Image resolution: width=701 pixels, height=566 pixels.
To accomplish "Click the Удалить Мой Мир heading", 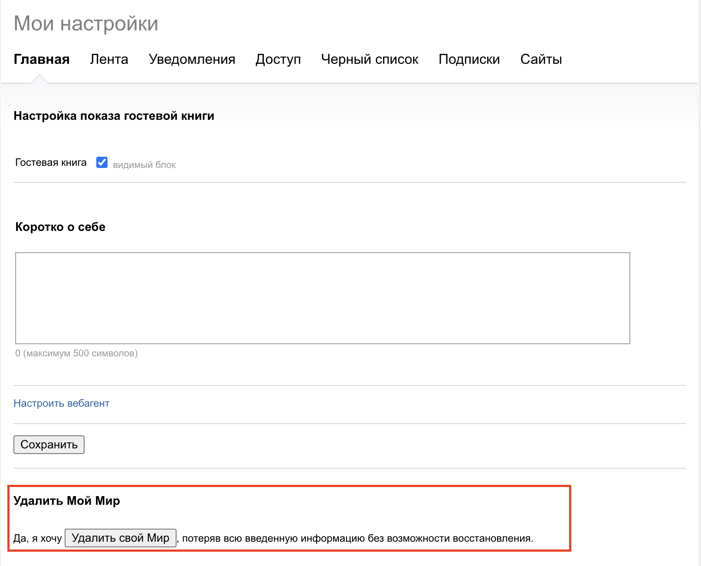I will click(67, 501).
